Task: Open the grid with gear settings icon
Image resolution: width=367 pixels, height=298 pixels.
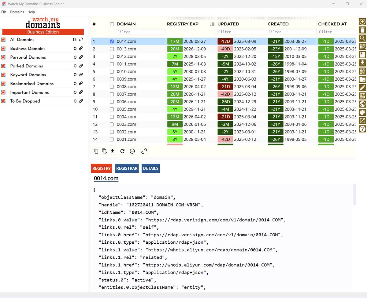Action: pyautogui.click(x=362, y=96)
